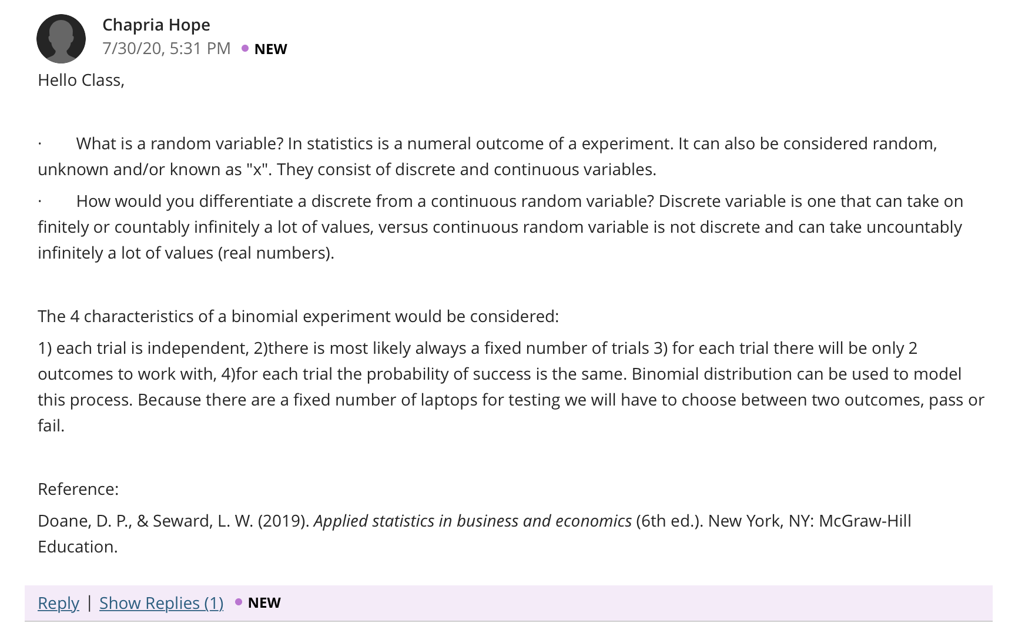This screenshot has width=1025, height=623.
Task: Click '1) each trial is independent' text
Action: [x=143, y=348]
